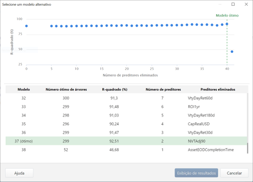Select model 36 row with VtyDayRet30d
Viewport: 253px width, 182px height.
(x=126, y=133)
